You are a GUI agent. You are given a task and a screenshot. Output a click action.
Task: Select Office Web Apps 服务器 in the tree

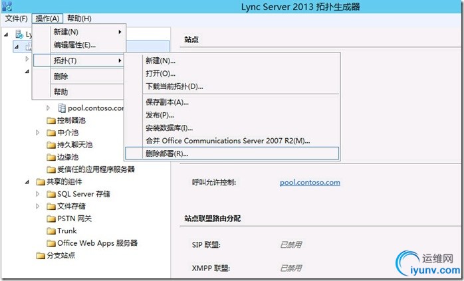click(97, 243)
